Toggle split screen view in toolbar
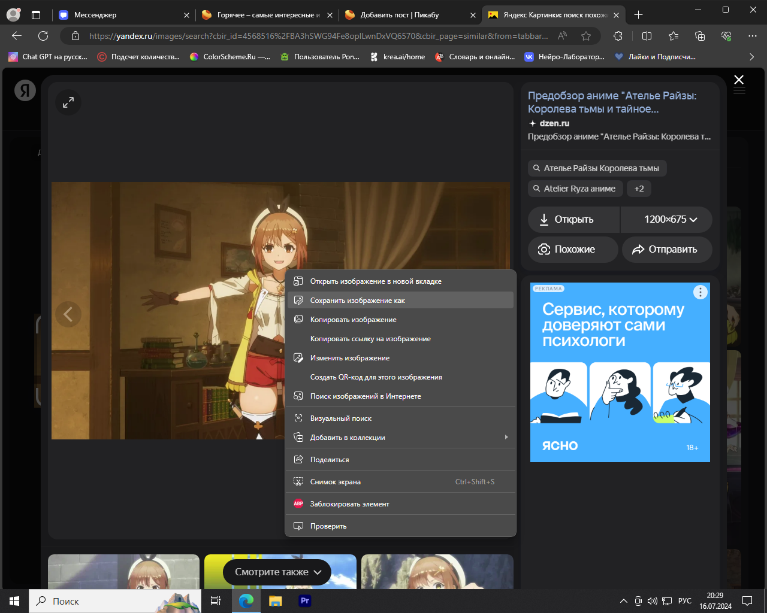767x613 pixels. point(647,36)
